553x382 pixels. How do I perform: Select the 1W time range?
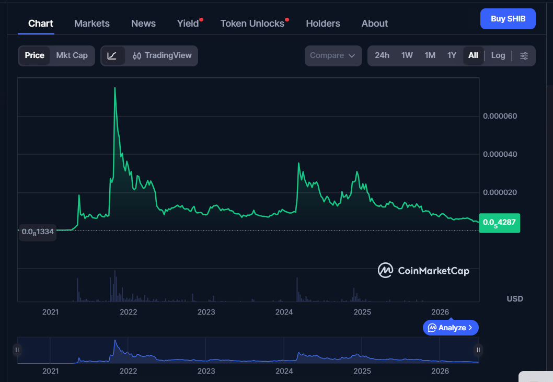407,56
